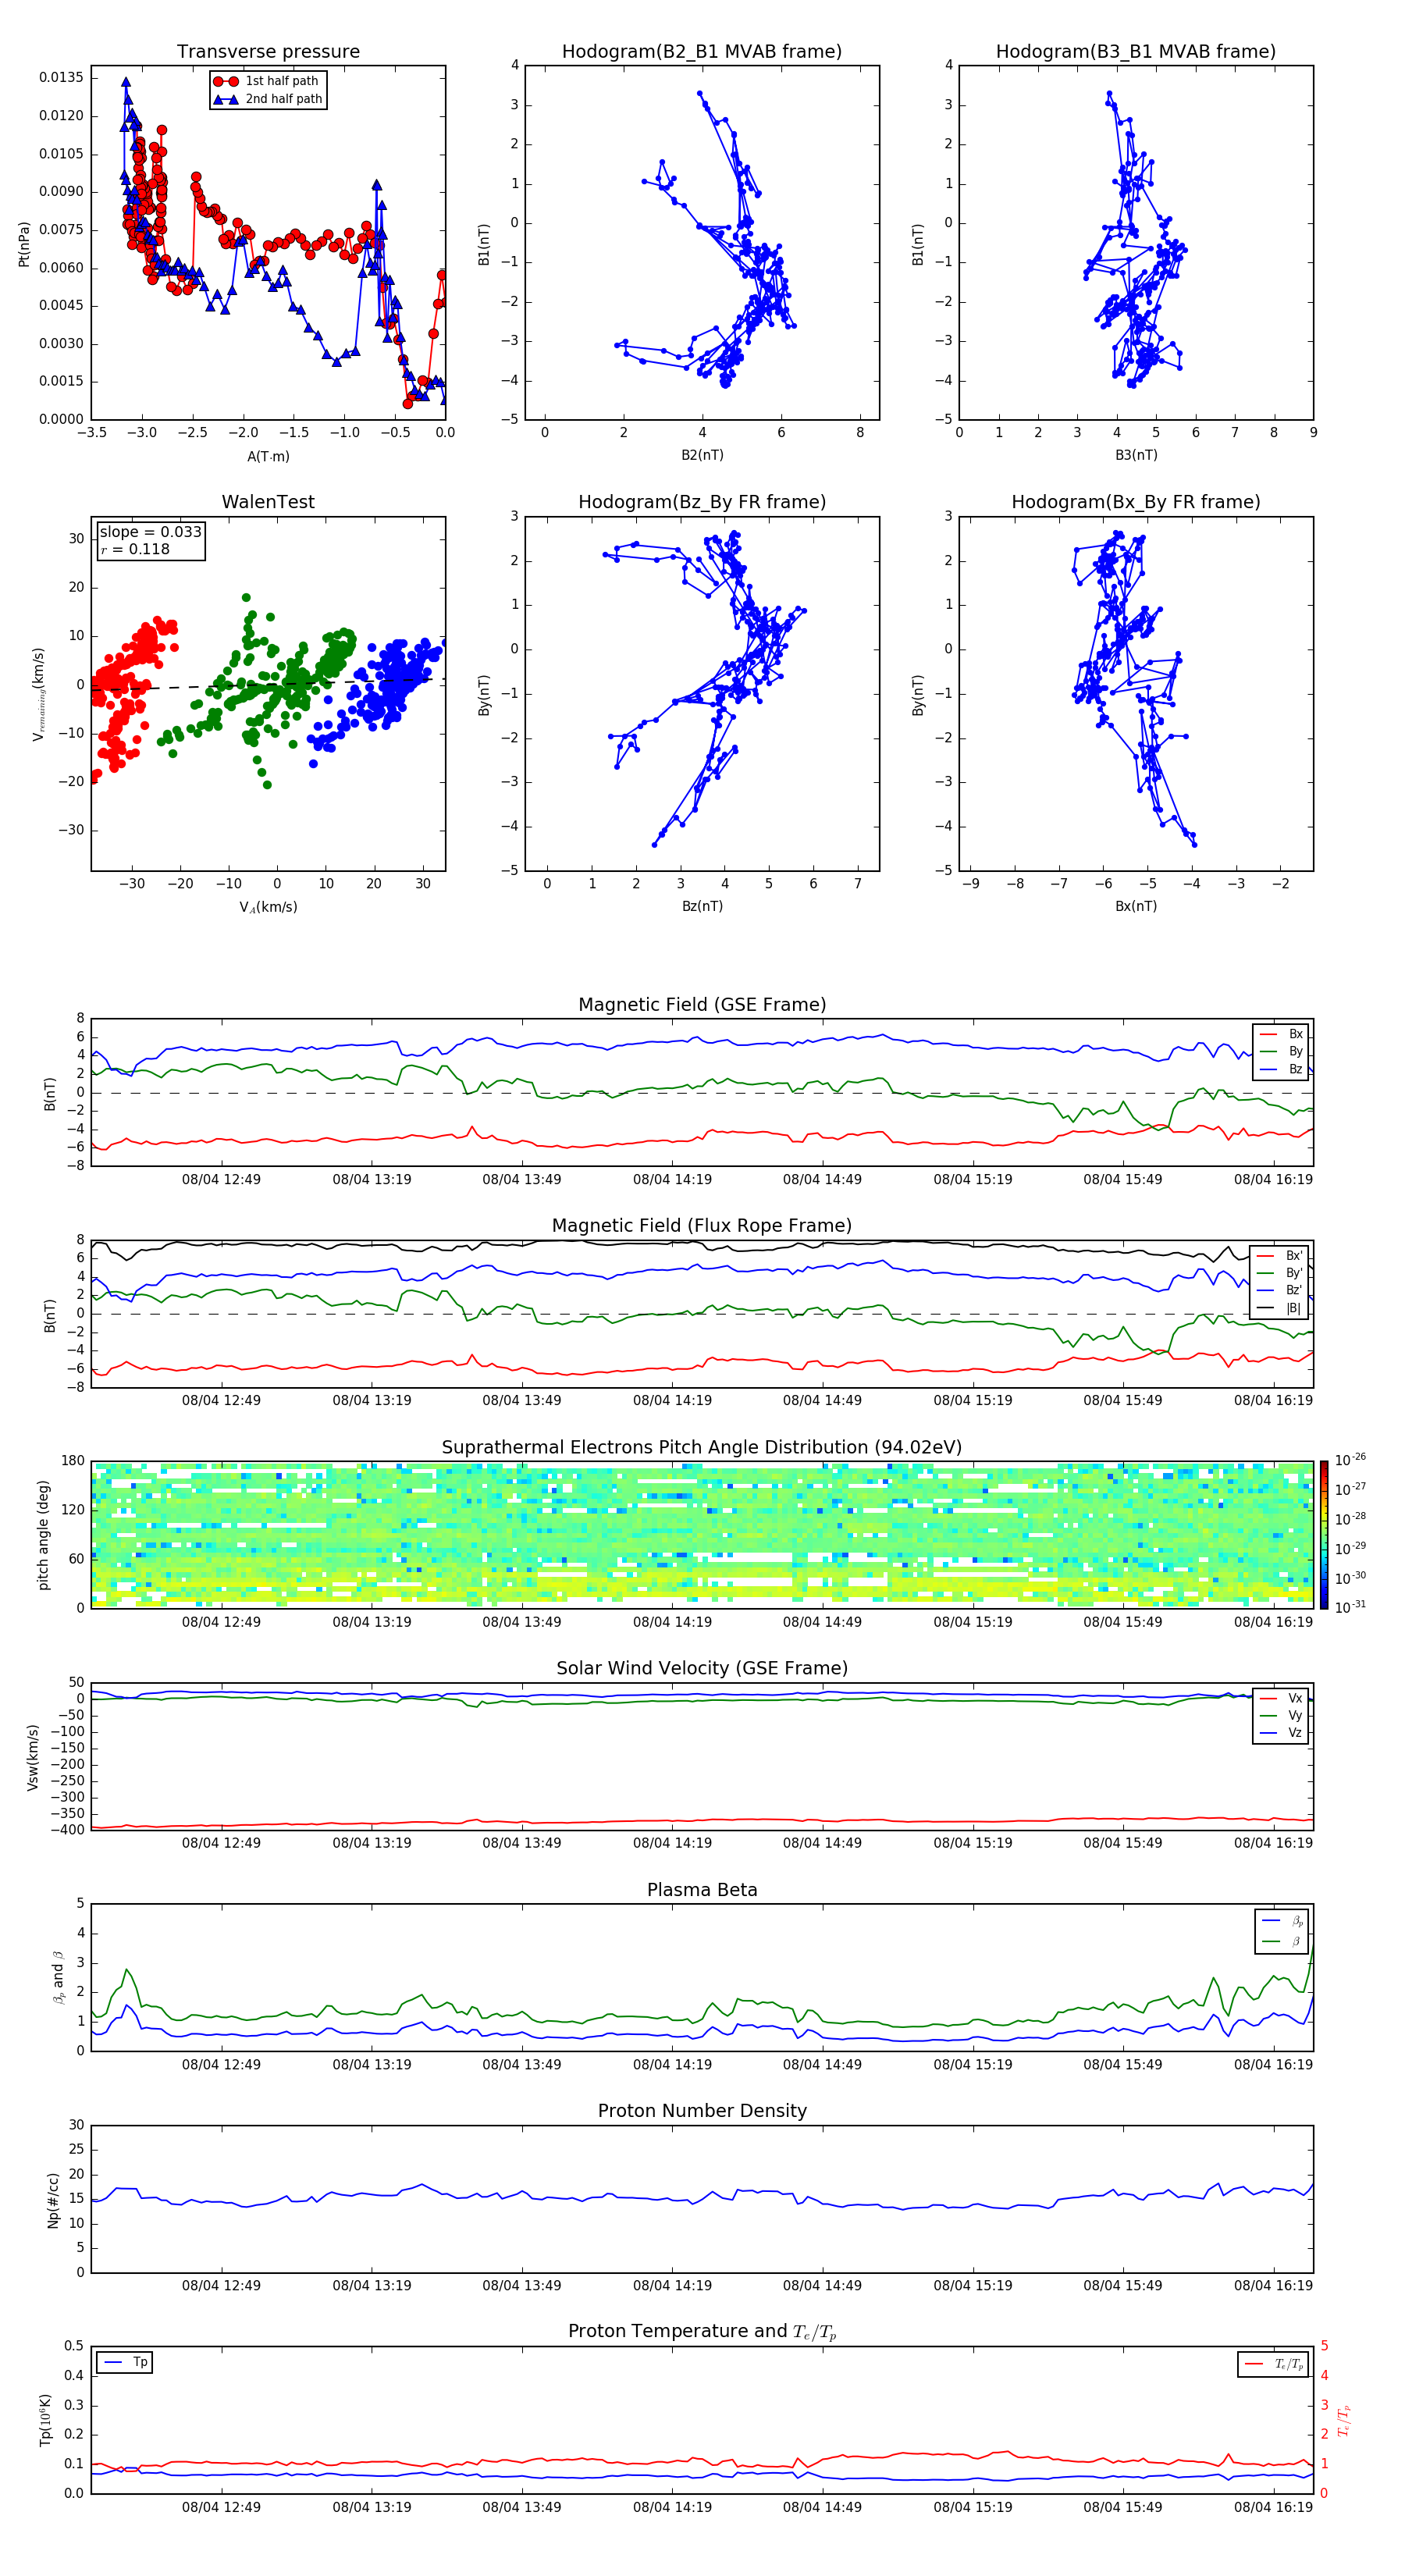Click Vy legend entry in velocity plot
The image size is (1405, 2576).
click(1282, 1715)
